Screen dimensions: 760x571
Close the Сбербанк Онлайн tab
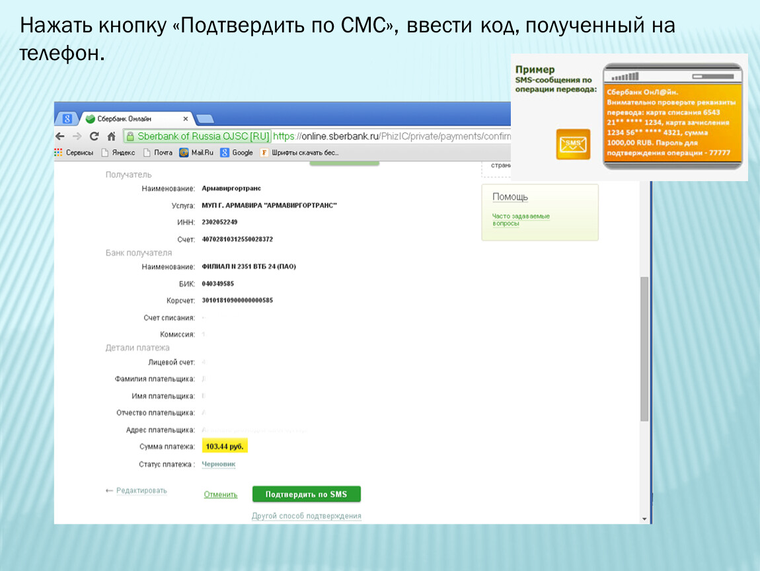tap(185, 119)
